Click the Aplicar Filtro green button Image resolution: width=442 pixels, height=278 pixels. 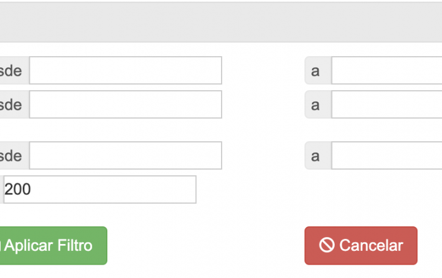tap(53, 246)
